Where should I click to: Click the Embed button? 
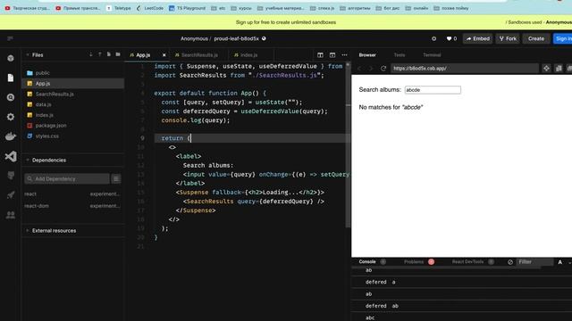478,38
